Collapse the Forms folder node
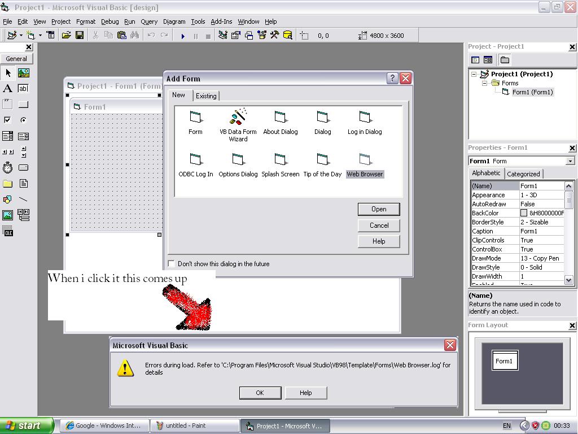Image resolution: width=578 pixels, height=434 pixels. (484, 83)
